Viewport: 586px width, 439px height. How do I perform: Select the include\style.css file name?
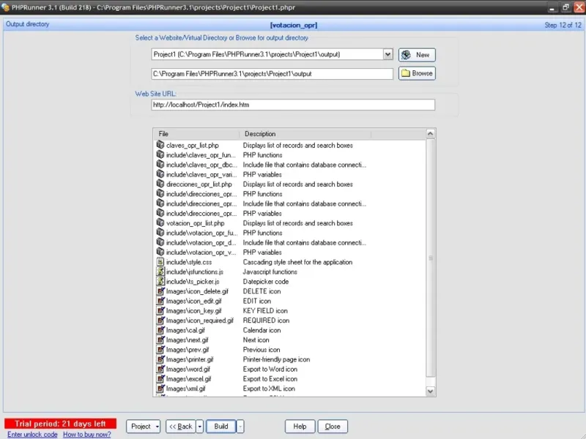click(189, 262)
